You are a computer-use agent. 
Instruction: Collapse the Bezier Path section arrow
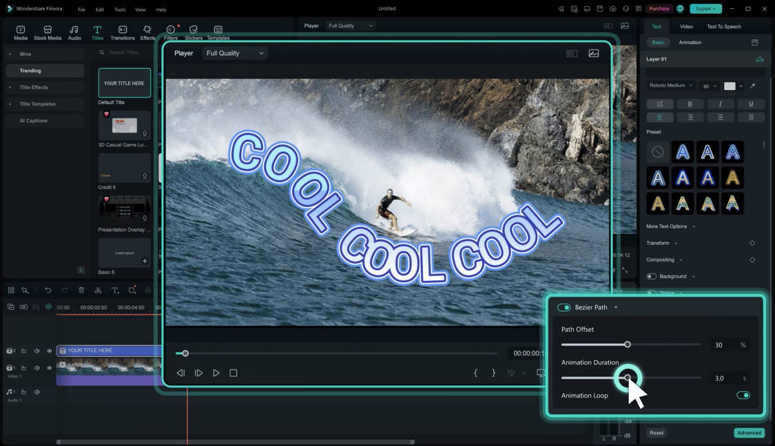[x=616, y=307]
